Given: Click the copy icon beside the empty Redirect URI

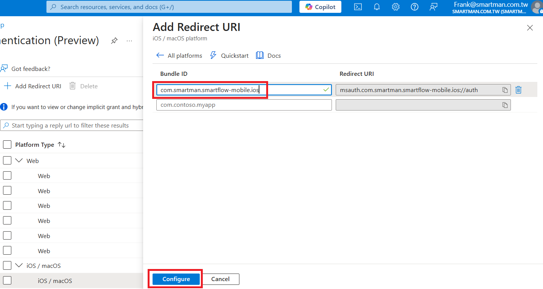Looking at the screenshot, I should click(505, 105).
